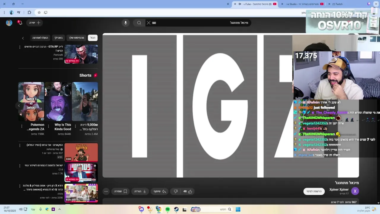The width and height of the screenshot is (380, 214).
Task: Open the Xpiner Xpiner channel avatar
Action: click(x=355, y=191)
